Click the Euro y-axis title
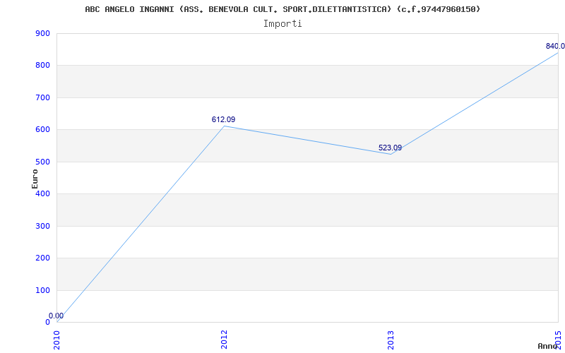The height and width of the screenshot is (353, 565). (35, 179)
